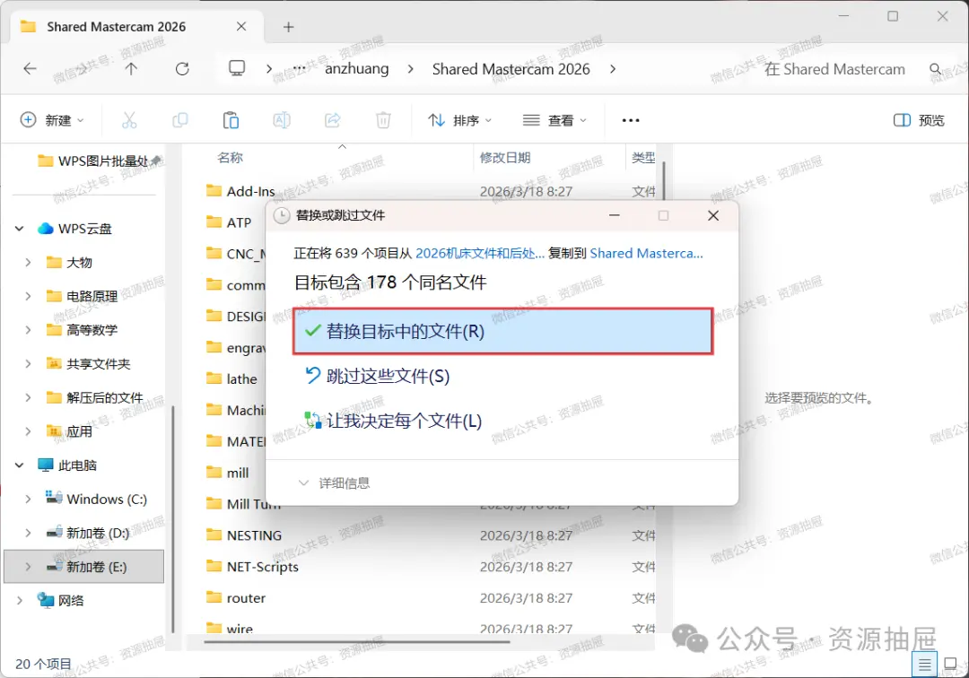Refresh the current folder view
The height and width of the screenshot is (678, 969).
coord(182,68)
